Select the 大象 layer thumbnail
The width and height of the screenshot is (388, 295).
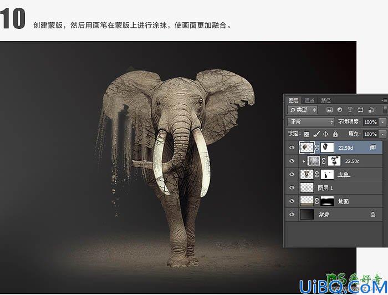(307, 175)
